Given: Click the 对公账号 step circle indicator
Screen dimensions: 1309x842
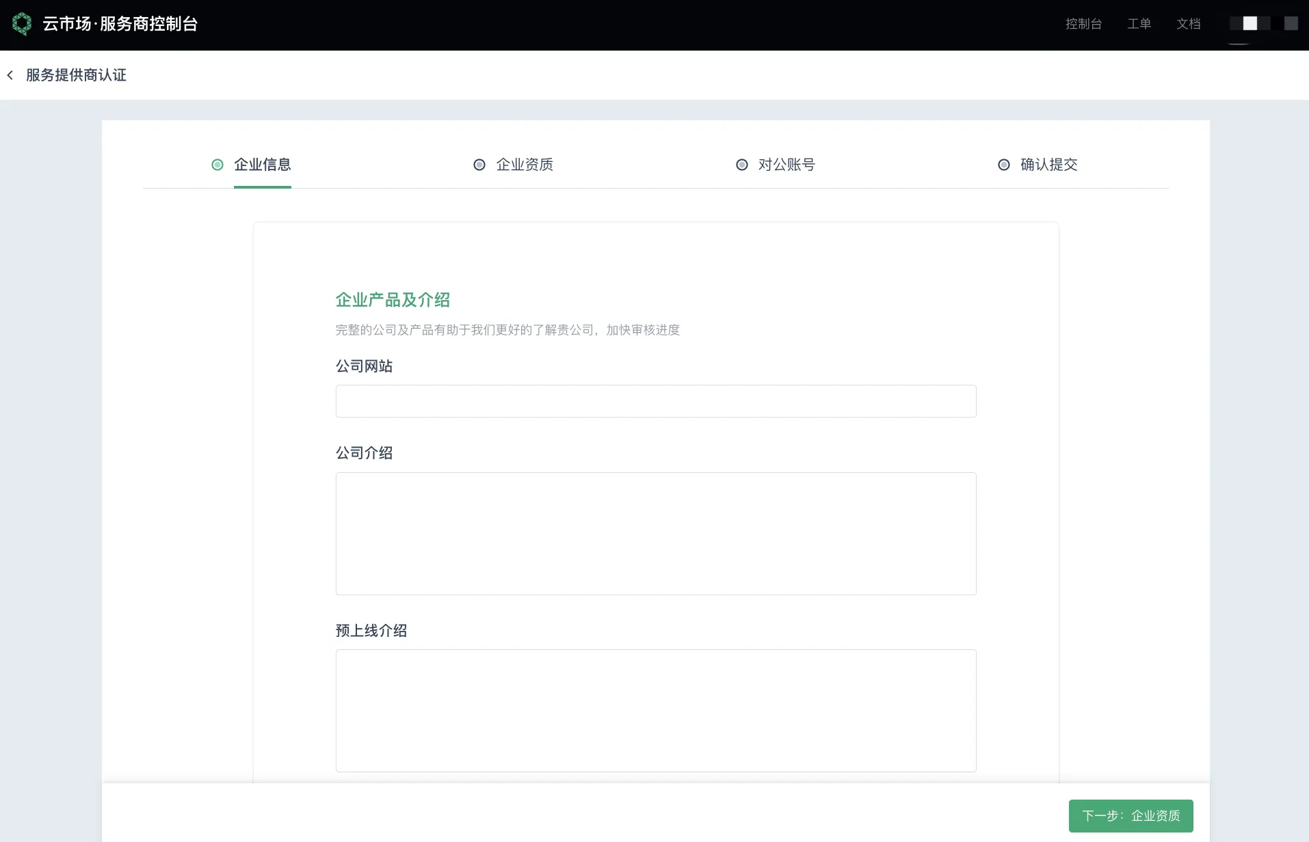Looking at the screenshot, I should pos(742,165).
